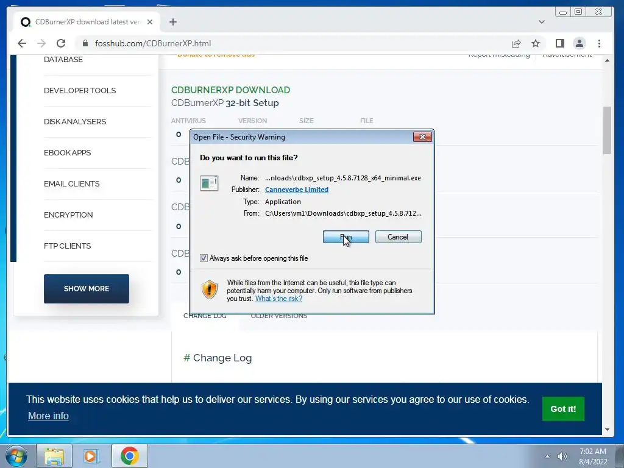Click the SHOW MORE categories button
Viewport: 624px width, 468px height.
tap(87, 288)
